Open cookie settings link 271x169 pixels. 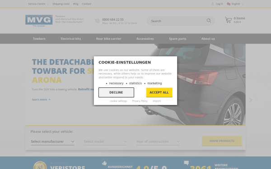(x=118, y=101)
